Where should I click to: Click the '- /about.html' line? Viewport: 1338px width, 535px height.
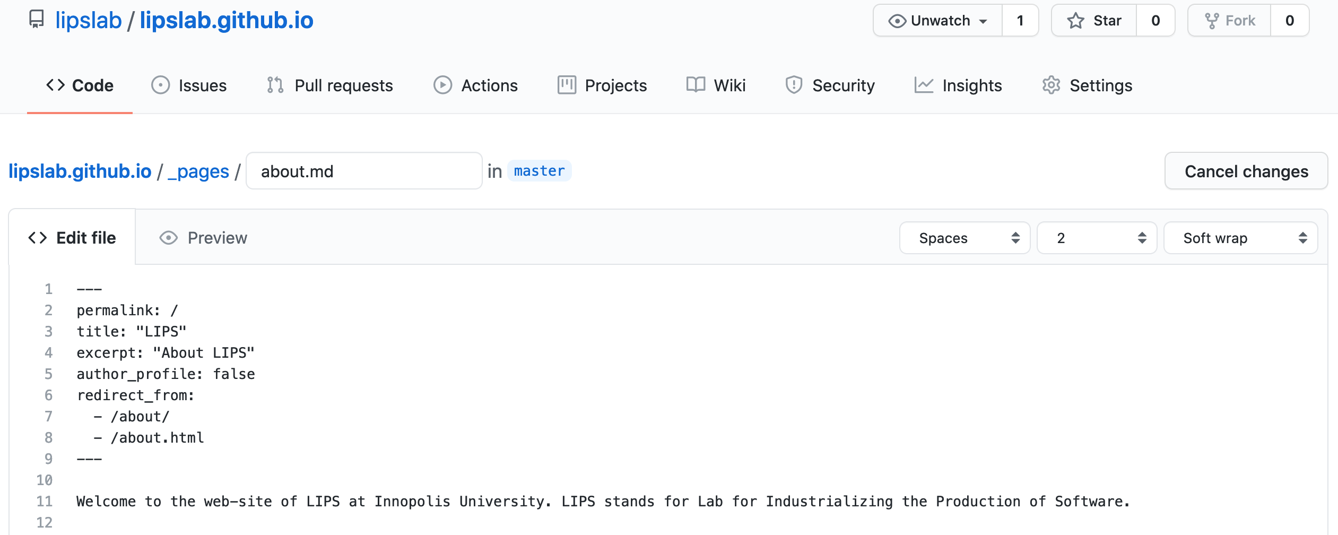(x=149, y=438)
